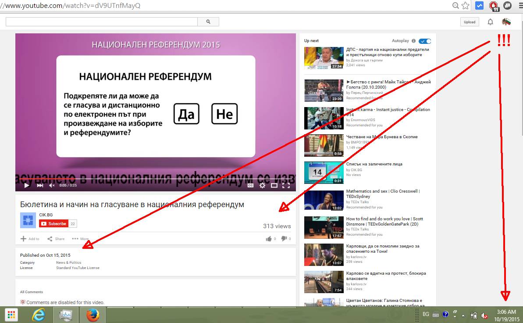Open Firefox from the Windows taskbar
Screen dimensions: 523x323
92,315
